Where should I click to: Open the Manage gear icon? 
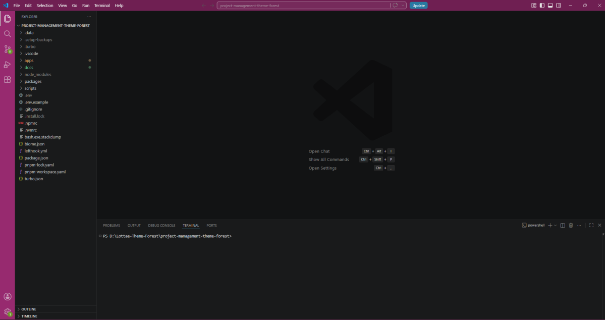click(x=8, y=312)
